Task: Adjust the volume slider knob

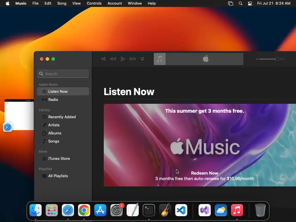Action: [277, 59]
